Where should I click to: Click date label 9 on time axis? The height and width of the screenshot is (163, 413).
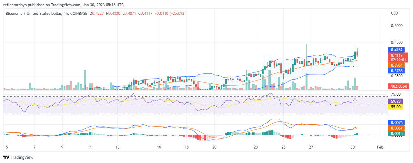(62, 147)
